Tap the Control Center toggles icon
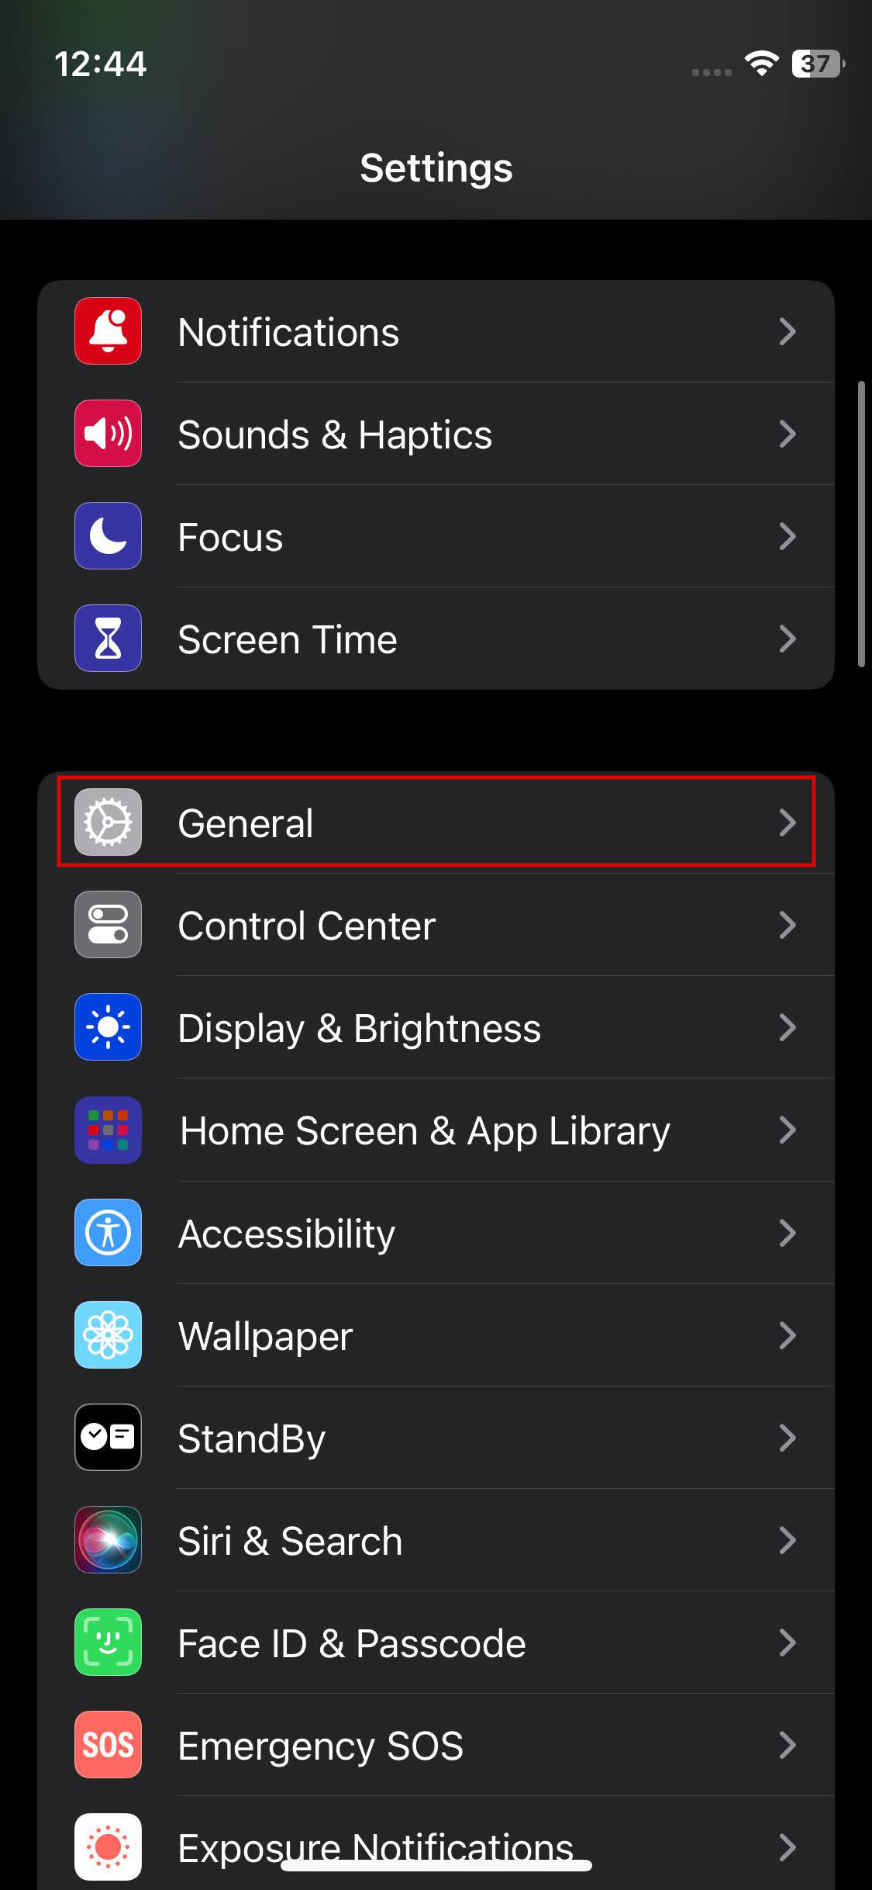The height and width of the screenshot is (1890, 872). coord(108,925)
